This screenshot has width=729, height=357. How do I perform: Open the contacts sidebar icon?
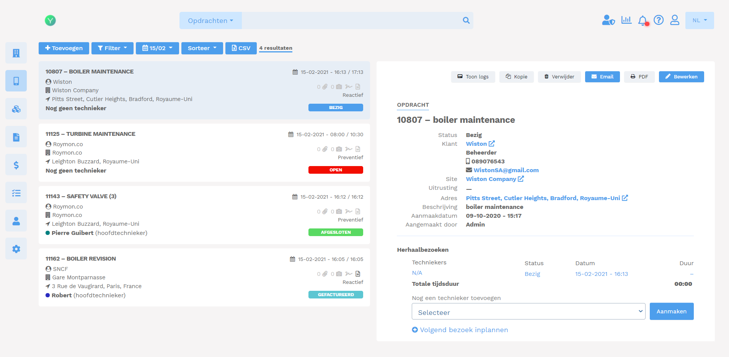(16, 220)
